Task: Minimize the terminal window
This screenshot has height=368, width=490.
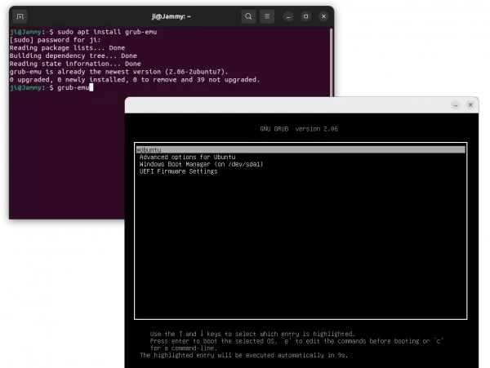Action: pos(288,16)
